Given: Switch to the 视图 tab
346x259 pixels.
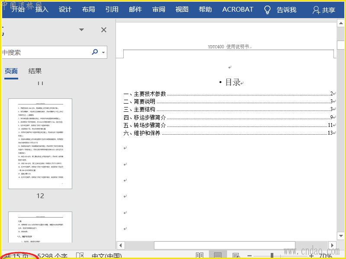Looking at the screenshot, I should (x=182, y=9).
